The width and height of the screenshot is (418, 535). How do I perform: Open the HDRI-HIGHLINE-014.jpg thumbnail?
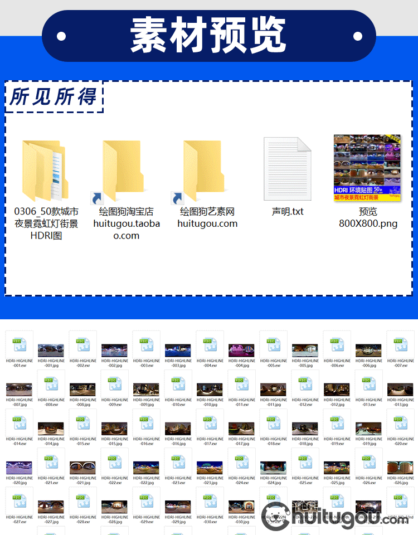click(51, 429)
